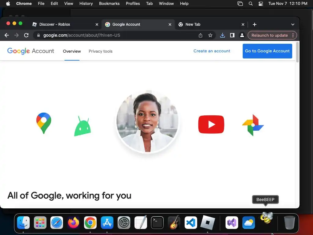
Task: Close the Discover - Roblox tab
Action: 97,24
